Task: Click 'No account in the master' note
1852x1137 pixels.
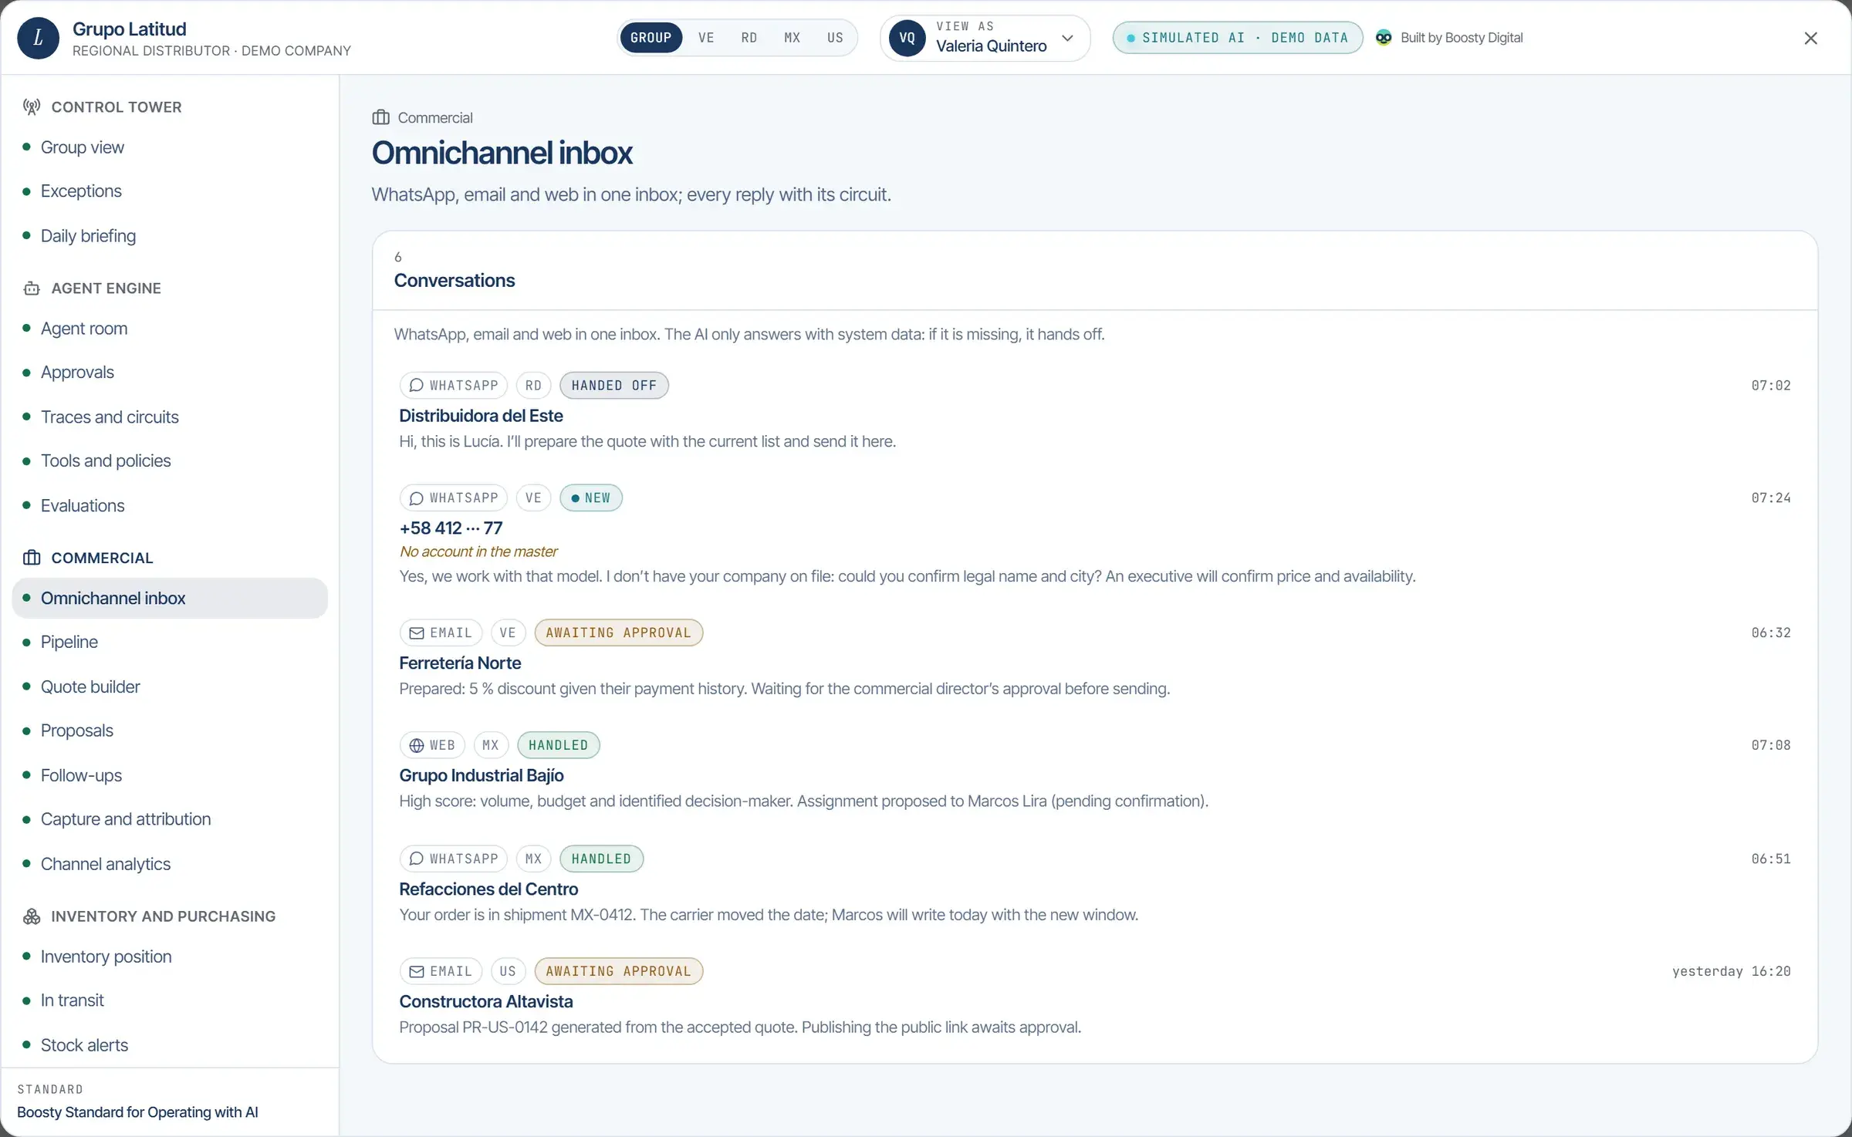Action: coord(478,552)
